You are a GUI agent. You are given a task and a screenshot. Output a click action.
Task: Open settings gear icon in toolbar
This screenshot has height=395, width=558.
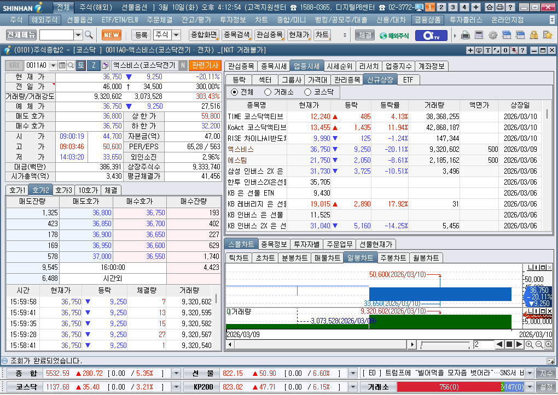tap(493, 35)
